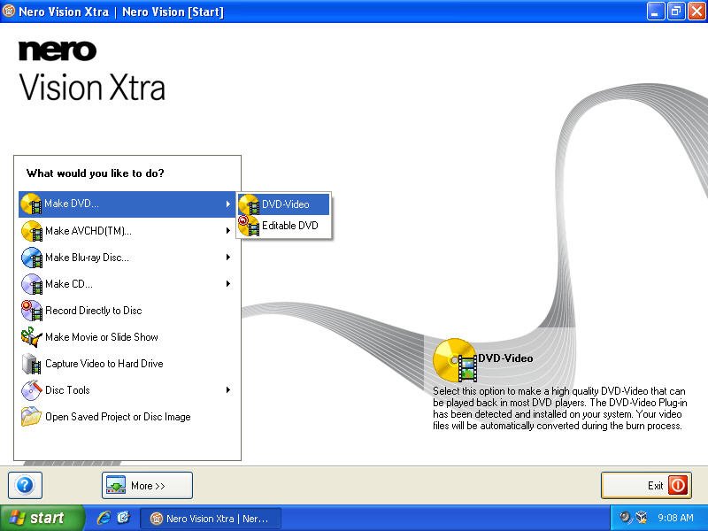Viewport: 708px width, 531px height.
Task: Click the red power icon on Exit
Action: pos(677,485)
